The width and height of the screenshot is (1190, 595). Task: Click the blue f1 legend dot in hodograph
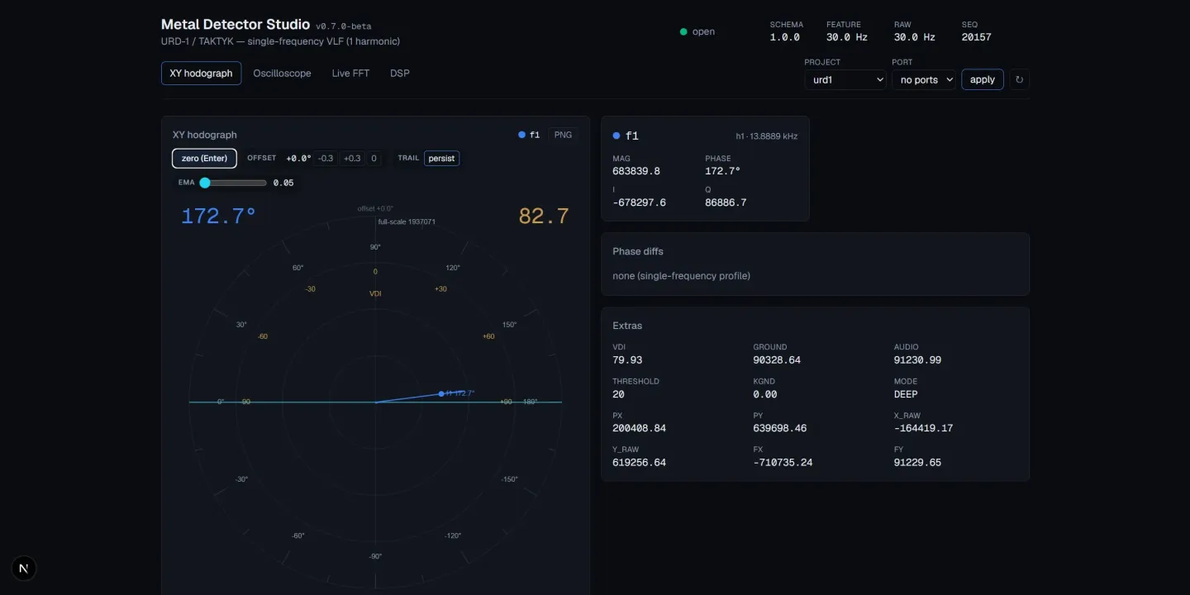click(521, 135)
